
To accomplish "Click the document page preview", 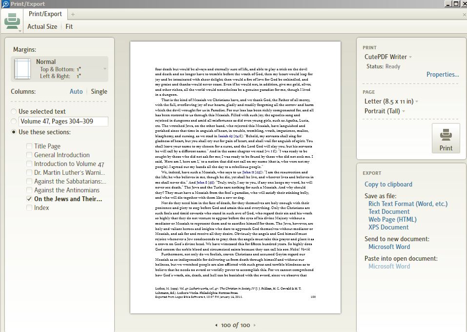I will pyautogui.click(x=235, y=177).
